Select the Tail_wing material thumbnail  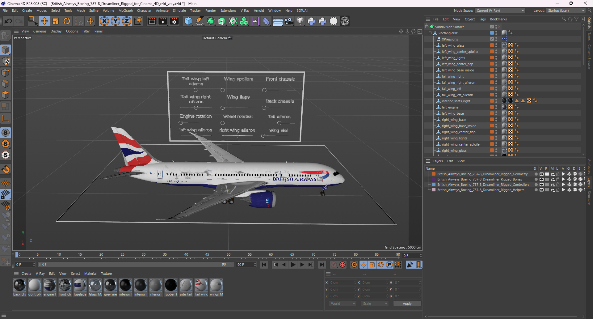pyautogui.click(x=201, y=285)
